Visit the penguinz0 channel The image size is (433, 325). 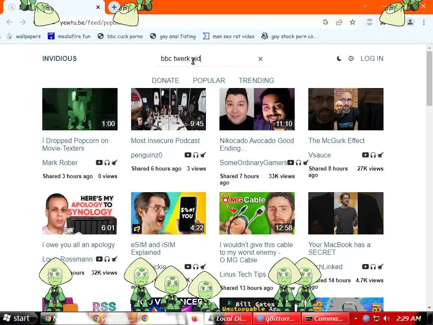click(x=146, y=155)
